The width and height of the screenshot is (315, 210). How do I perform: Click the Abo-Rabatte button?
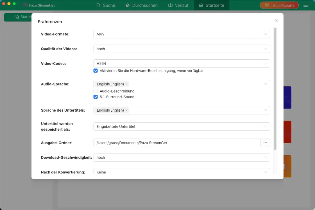click(279, 5)
